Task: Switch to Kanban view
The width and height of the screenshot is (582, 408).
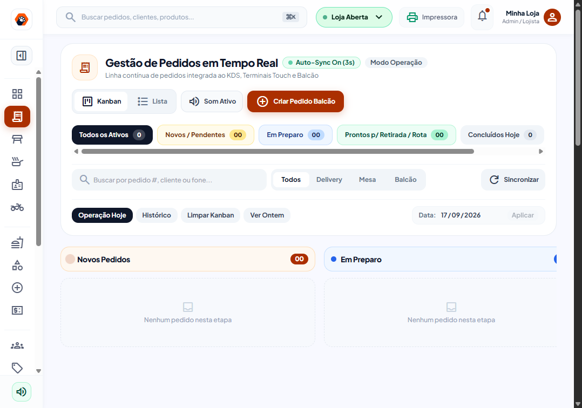Action: click(x=101, y=101)
